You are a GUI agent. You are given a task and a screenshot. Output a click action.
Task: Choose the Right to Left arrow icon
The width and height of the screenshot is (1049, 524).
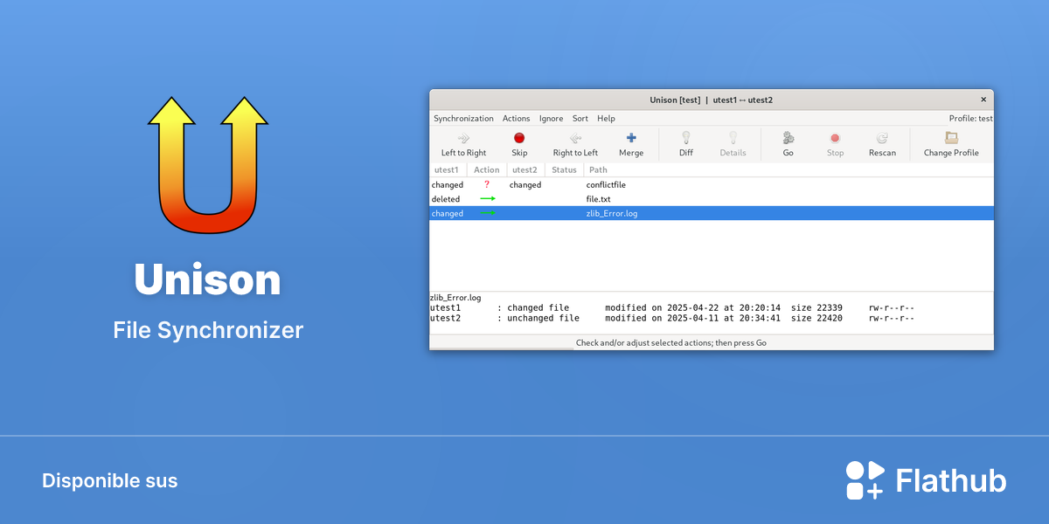(575, 138)
